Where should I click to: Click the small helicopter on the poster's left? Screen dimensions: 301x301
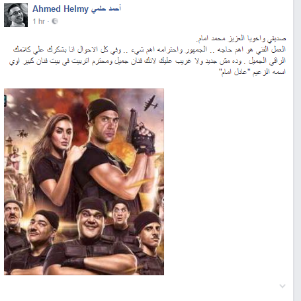click(22, 133)
